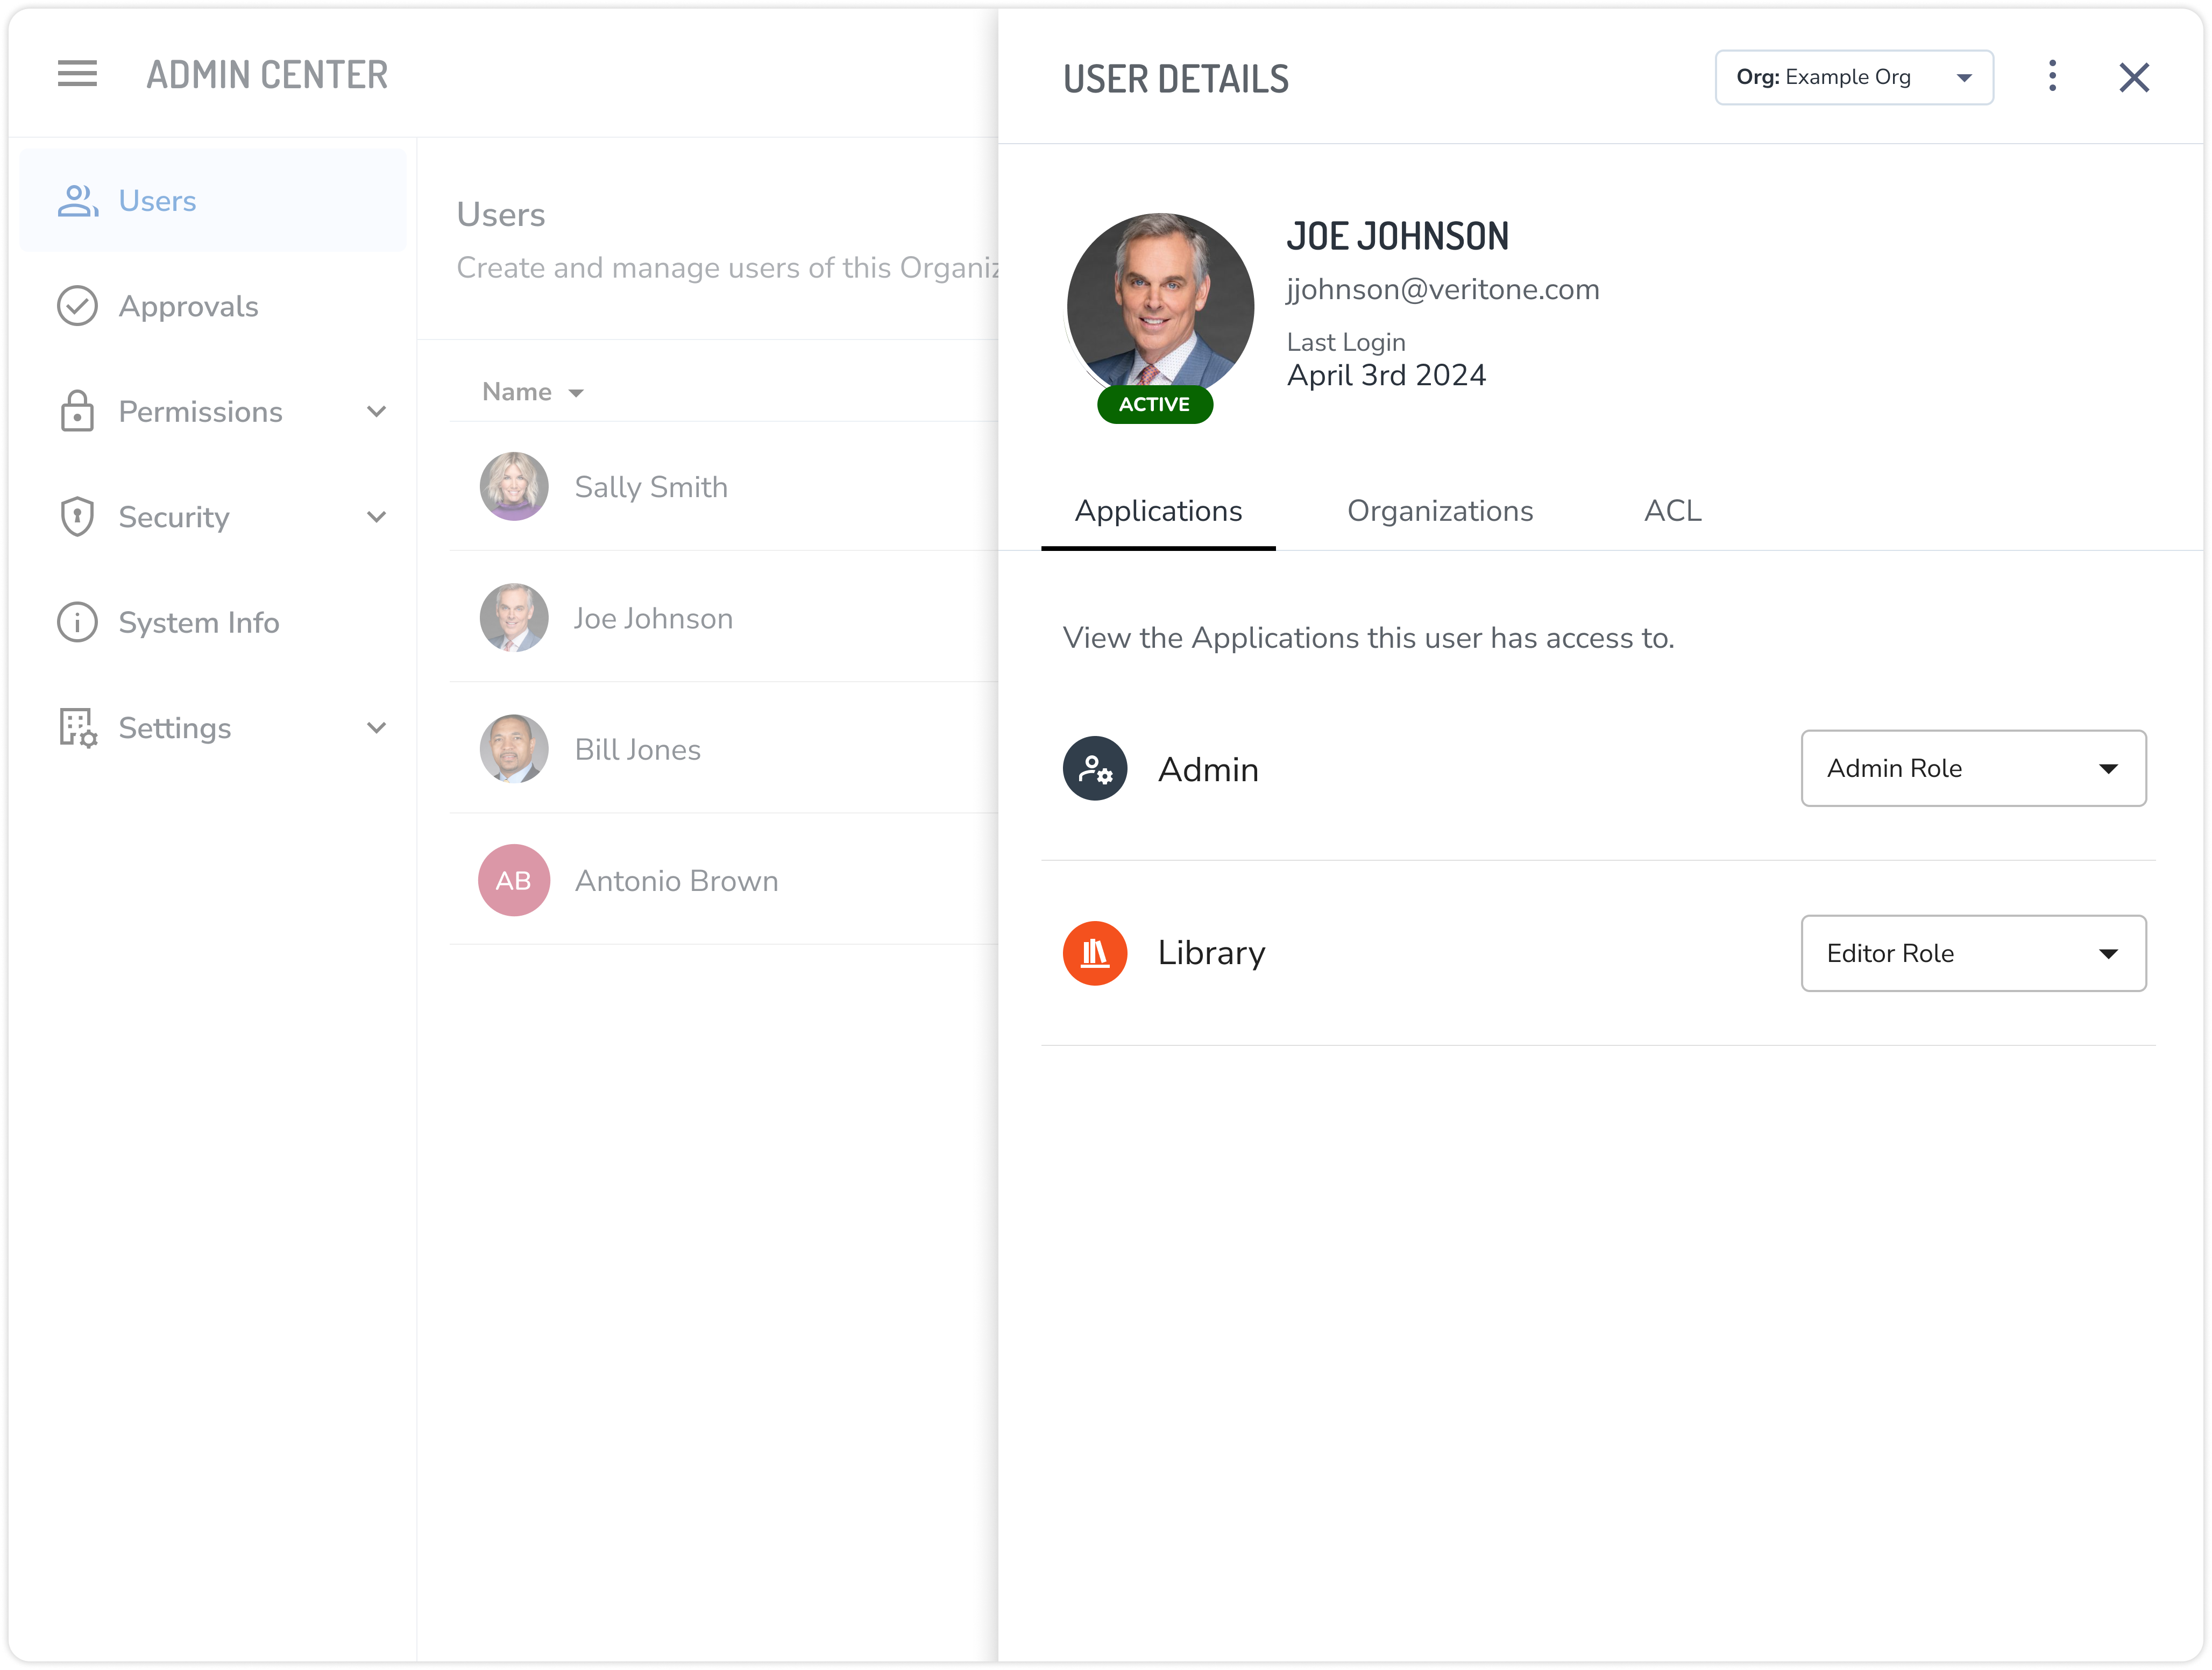Click the Users sidebar icon
This screenshot has height=1670, width=2212.
(x=77, y=201)
